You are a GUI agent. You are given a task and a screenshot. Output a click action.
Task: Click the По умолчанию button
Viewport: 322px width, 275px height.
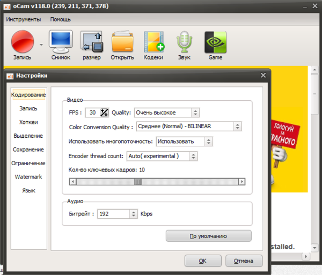208,236
